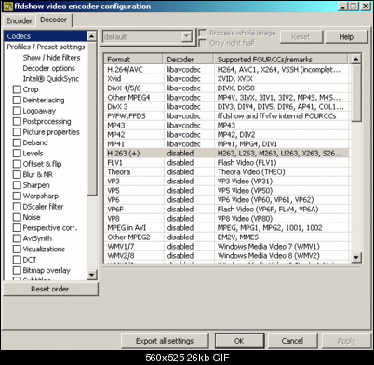This screenshot has width=374, height=365.
Task: Toggle the Visualizations checkbox
Action: pyautogui.click(x=17, y=249)
